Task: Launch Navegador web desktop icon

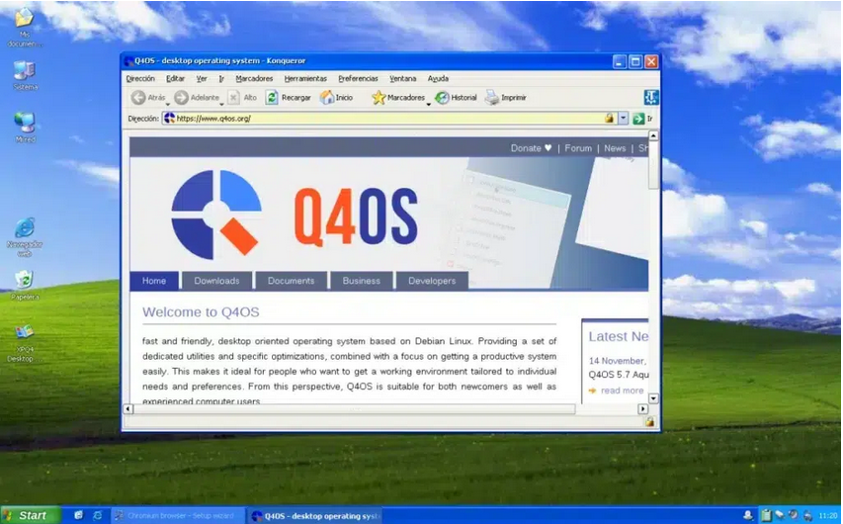Action: pyautogui.click(x=25, y=227)
